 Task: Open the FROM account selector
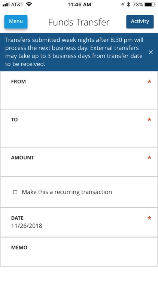[x=79, y=90]
